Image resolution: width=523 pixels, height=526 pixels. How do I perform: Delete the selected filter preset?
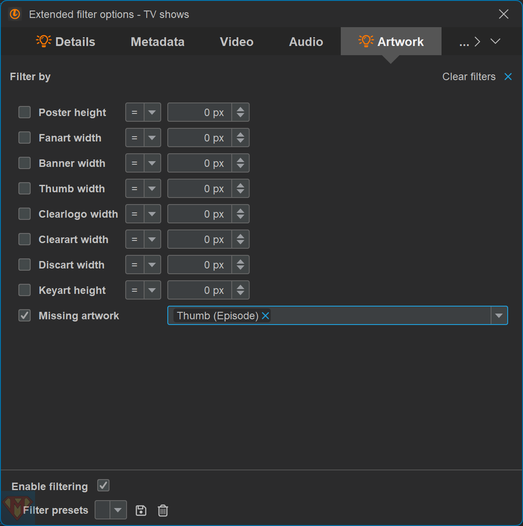(163, 510)
